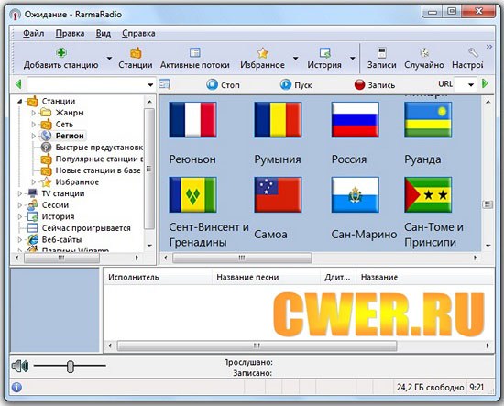Start playback with Пуск
504x406 pixels.
click(296, 84)
